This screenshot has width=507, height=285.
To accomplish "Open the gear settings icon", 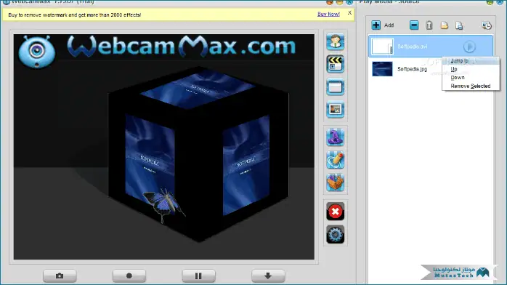I will coord(336,235).
